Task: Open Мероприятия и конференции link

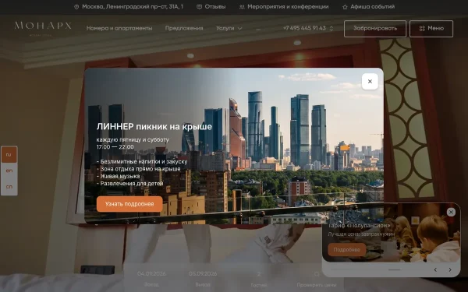Action: coord(288,6)
